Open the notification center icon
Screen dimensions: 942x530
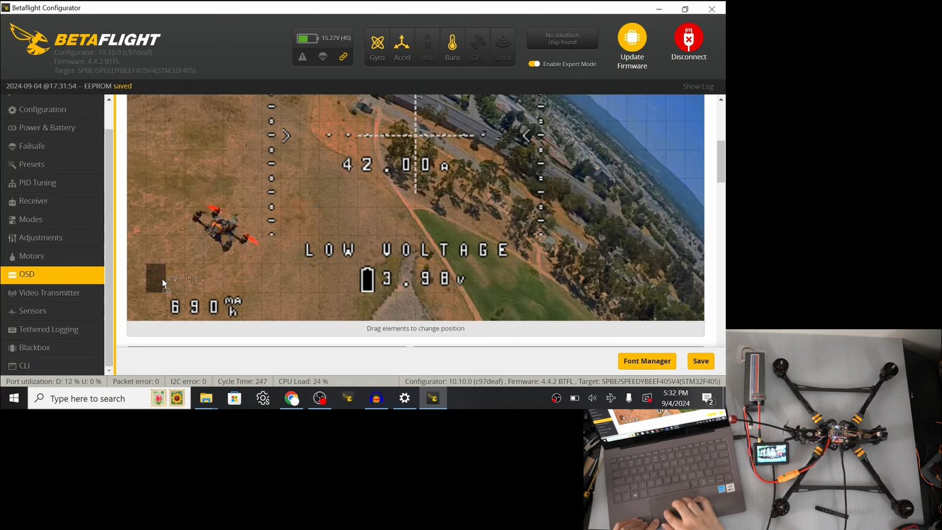[x=708, y=399]
